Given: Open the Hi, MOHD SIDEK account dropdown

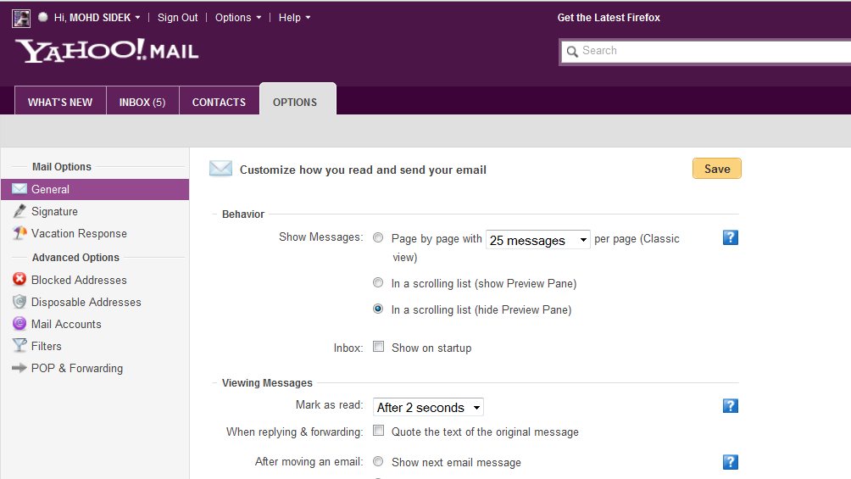Looking at the screenshot, I should click(x=97, y=17).
